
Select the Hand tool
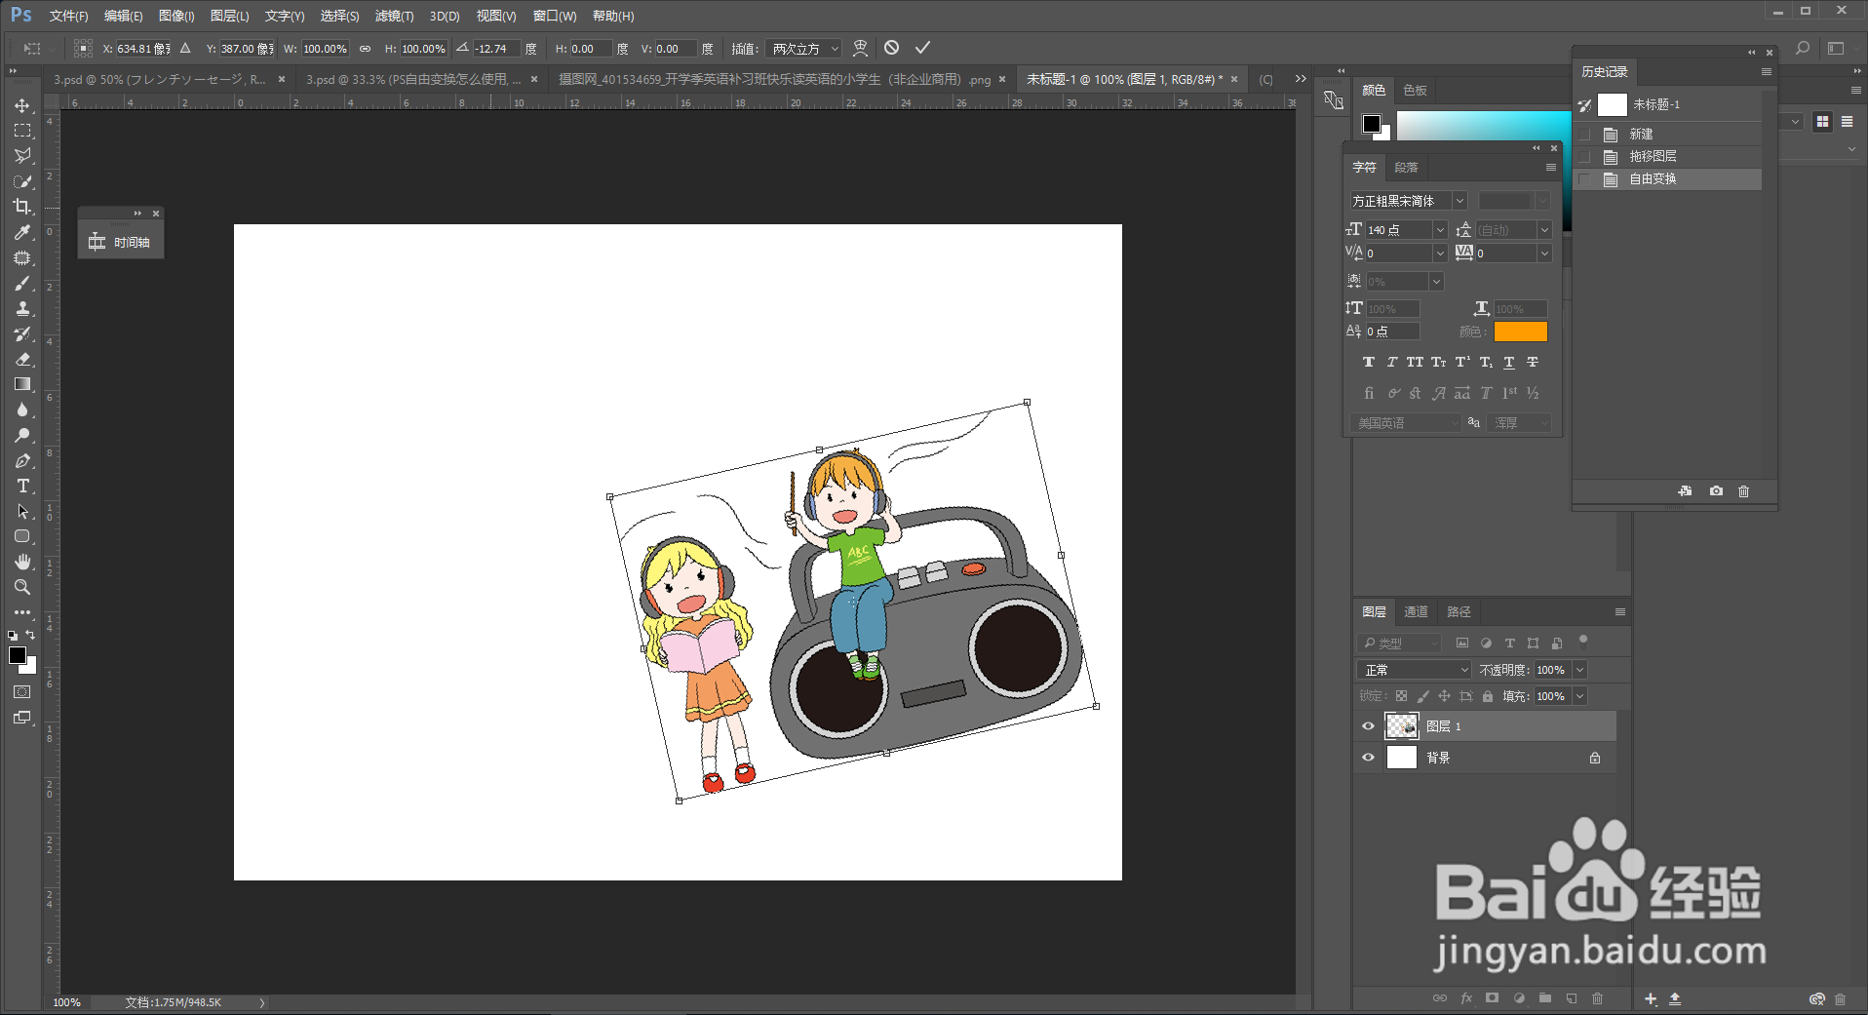22,562
